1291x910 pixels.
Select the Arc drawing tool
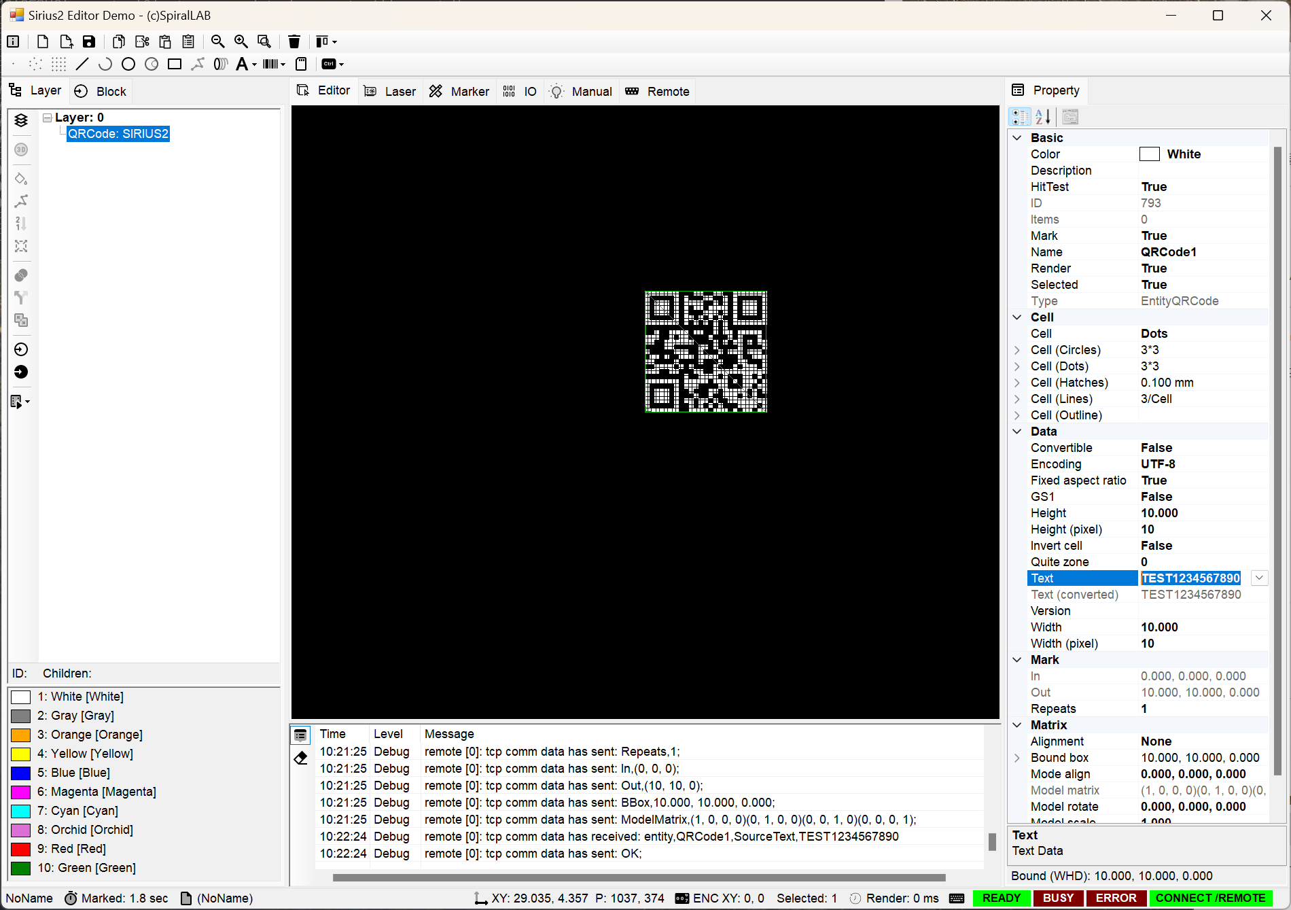105,64
